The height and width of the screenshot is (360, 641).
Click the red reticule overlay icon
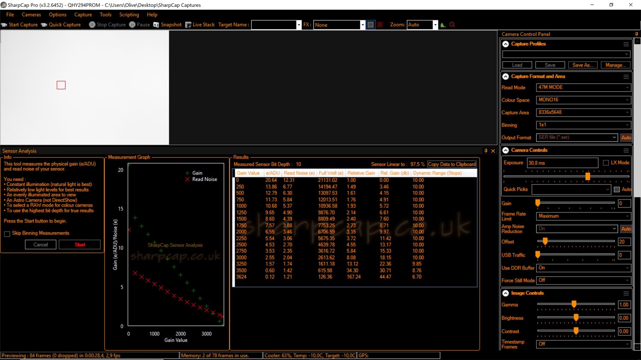(x=380, y=25)
